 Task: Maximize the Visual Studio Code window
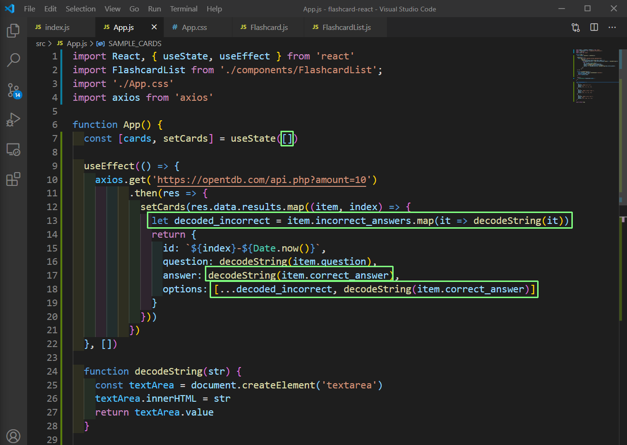coord(588,9)
